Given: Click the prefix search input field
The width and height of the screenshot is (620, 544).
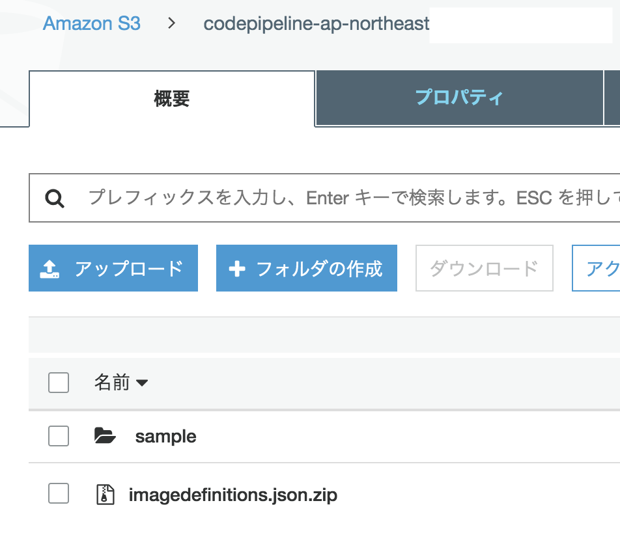Looking at the screenshot, I should pos(261,198).
